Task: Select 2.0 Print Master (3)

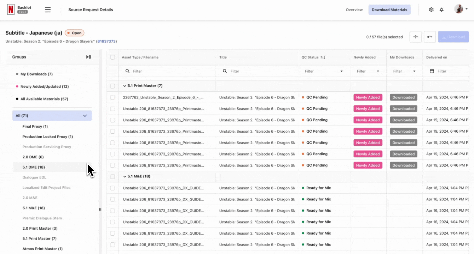Action: 40,228
